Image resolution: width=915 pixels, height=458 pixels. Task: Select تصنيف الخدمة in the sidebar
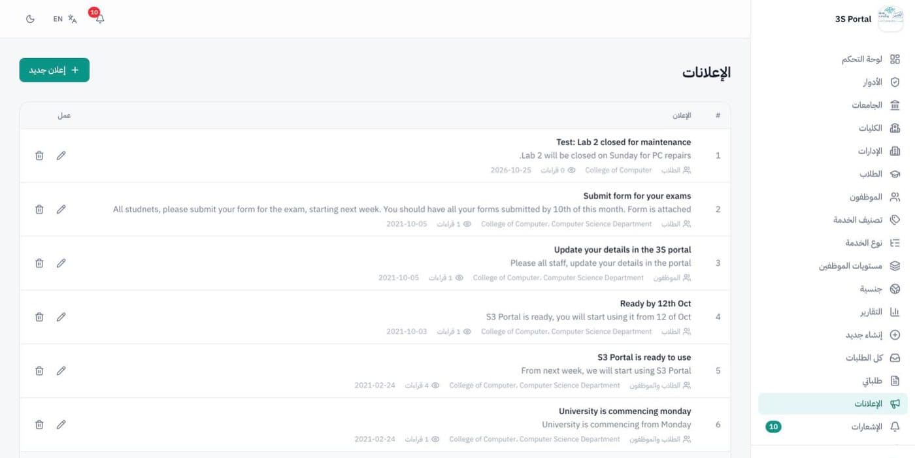coord(833,220)
